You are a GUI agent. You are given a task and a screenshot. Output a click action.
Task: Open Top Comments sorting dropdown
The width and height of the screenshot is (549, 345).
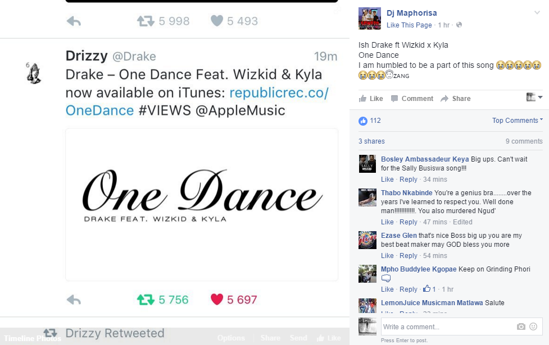(517, 120)
